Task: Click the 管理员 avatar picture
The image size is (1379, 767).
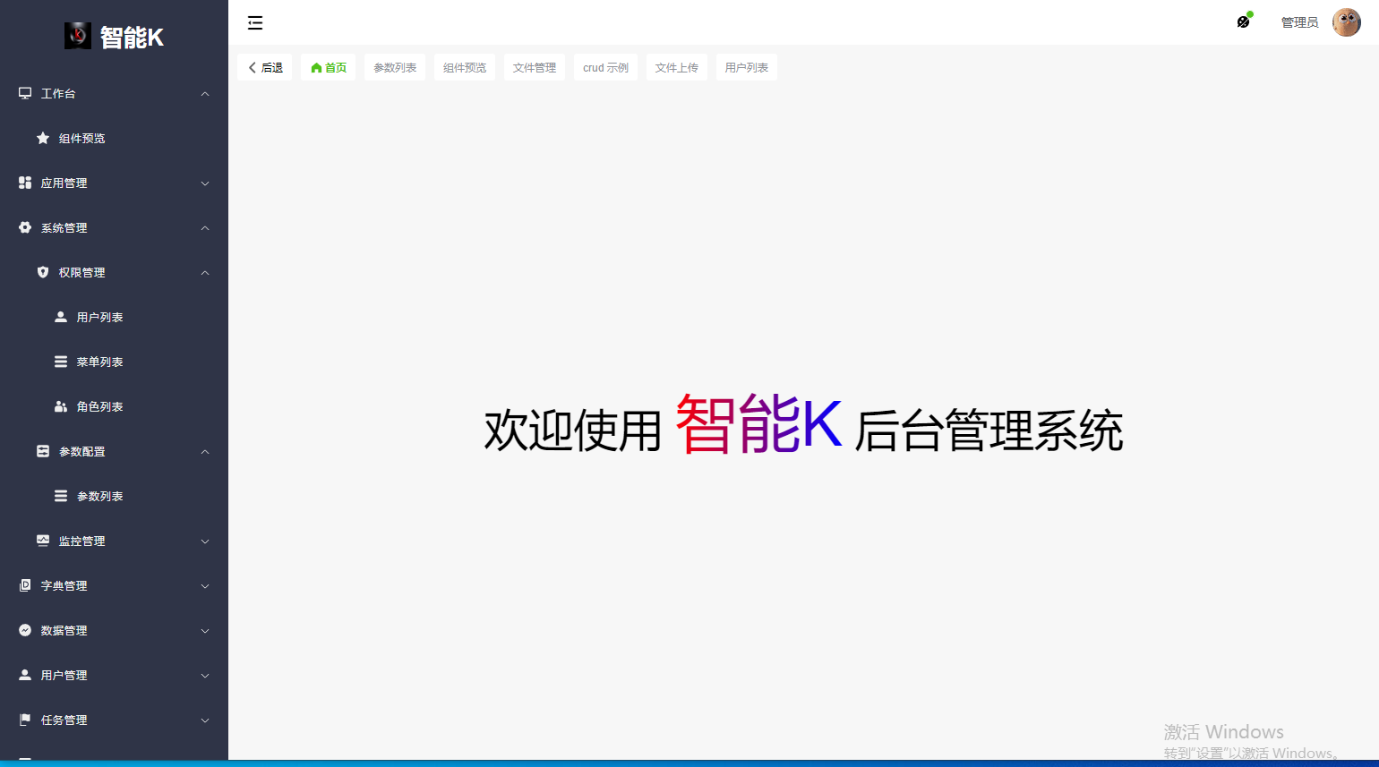Action: click(1347, 21)
